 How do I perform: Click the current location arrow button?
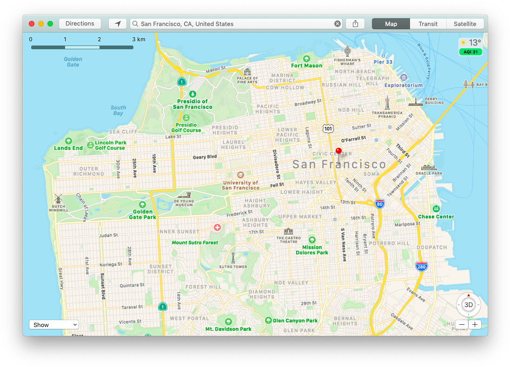pos(118,24)
